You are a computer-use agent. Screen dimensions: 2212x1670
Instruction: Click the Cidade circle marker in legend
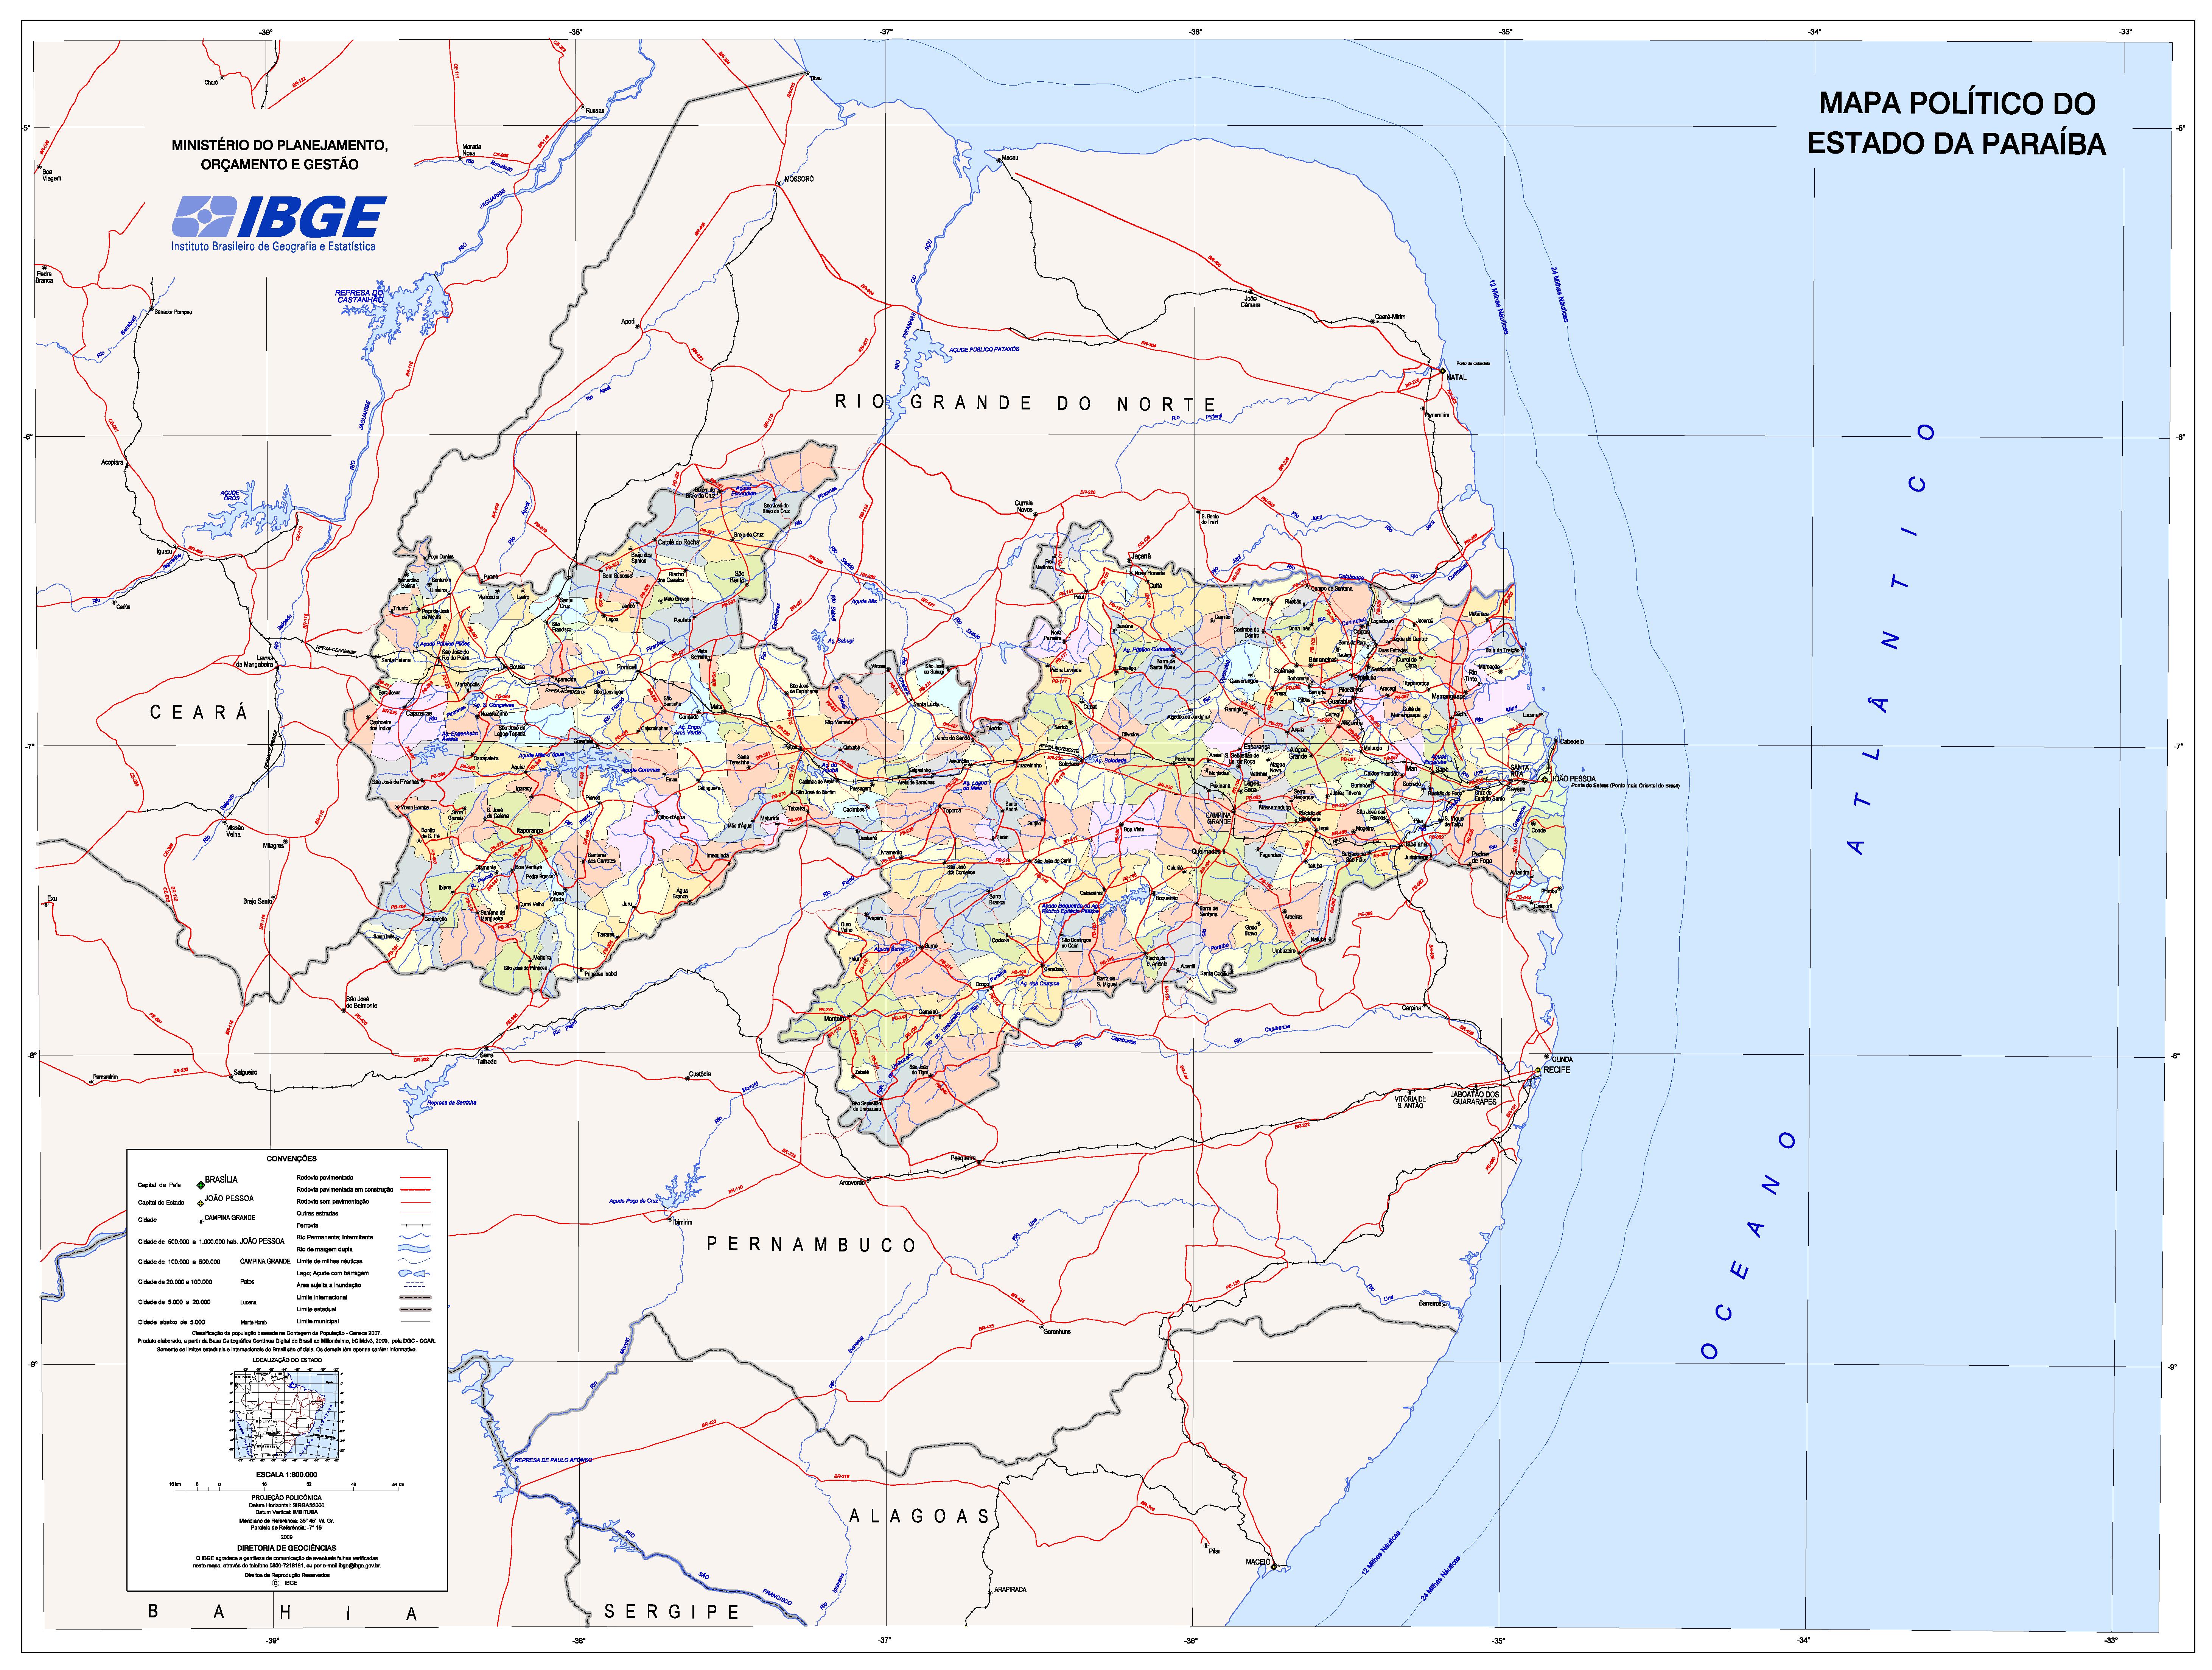(201, 1221)
